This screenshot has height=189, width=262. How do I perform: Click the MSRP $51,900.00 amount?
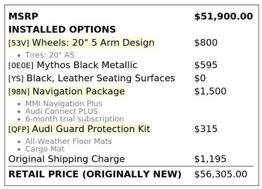point(223,16)
